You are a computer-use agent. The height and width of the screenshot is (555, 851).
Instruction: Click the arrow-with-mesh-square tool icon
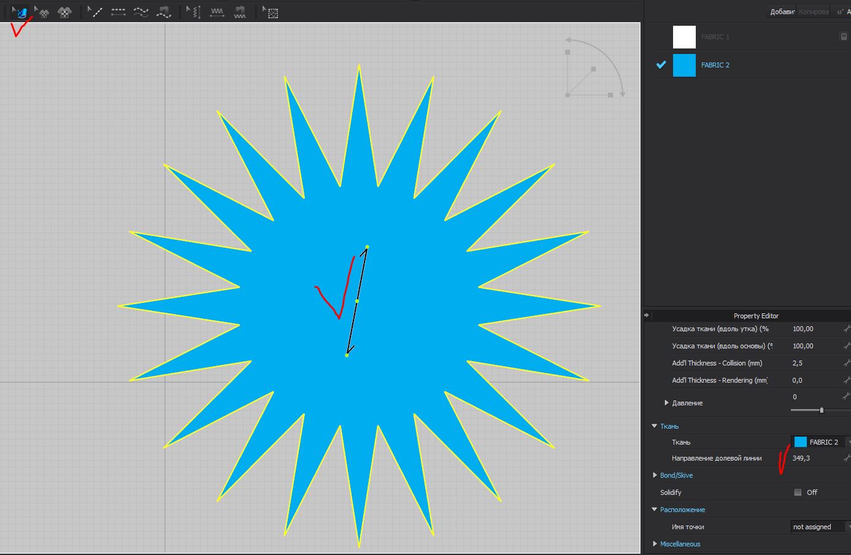270,12
